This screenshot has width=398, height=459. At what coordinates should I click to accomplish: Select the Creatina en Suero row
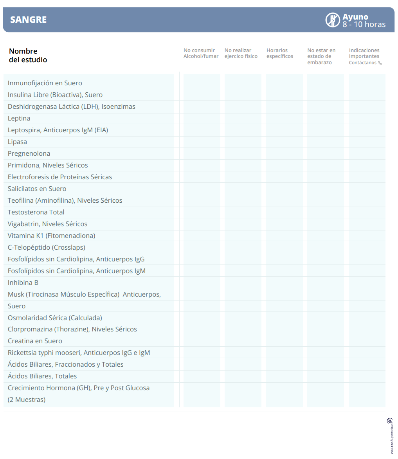(35, 341)
